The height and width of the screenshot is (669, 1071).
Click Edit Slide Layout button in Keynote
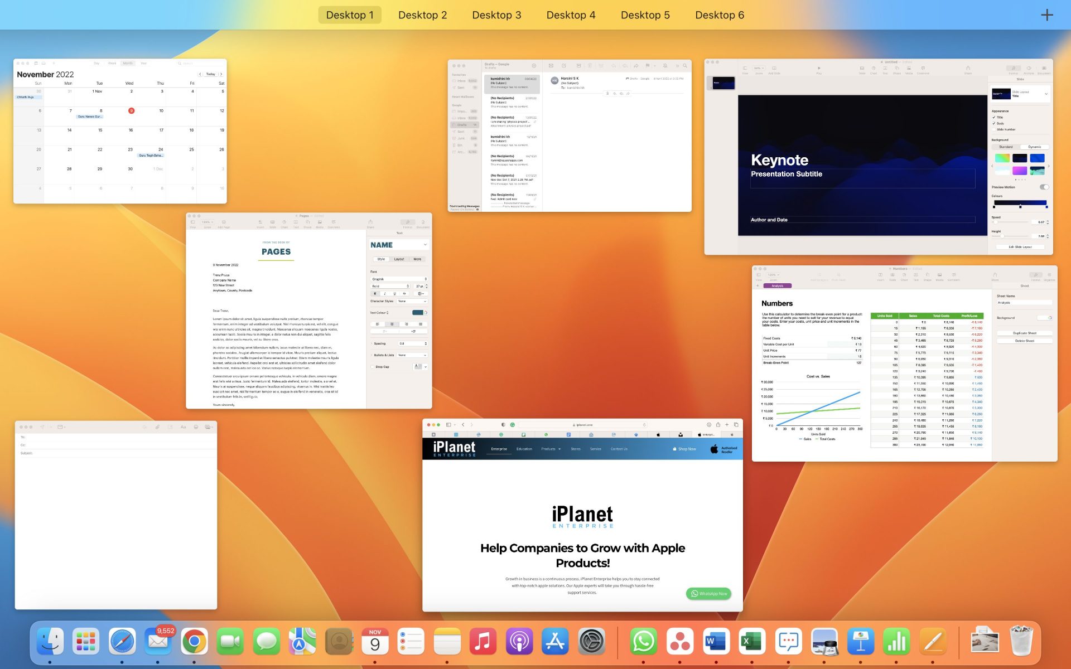coord(1020,247)
